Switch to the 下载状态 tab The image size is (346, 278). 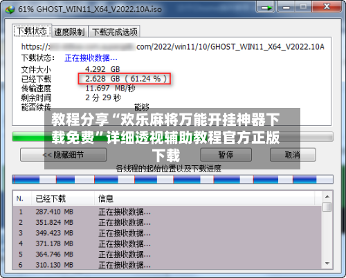[x=32, y=30]
